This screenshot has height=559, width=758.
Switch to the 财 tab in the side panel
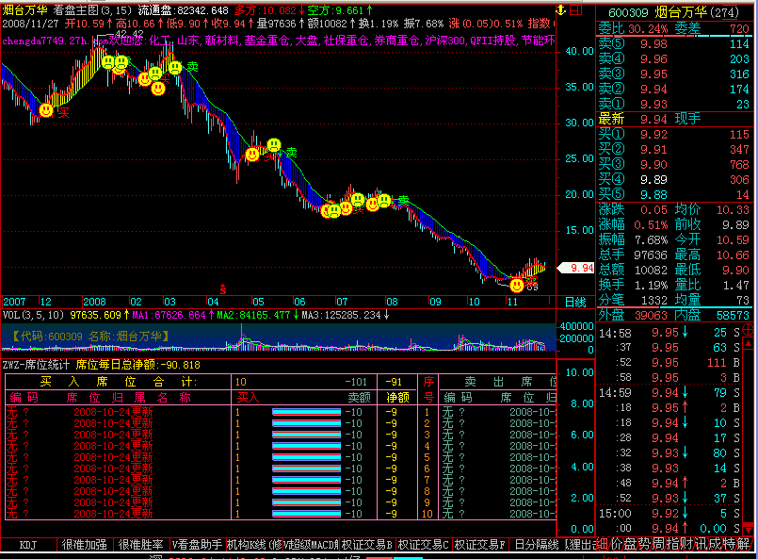click(686, 544)
